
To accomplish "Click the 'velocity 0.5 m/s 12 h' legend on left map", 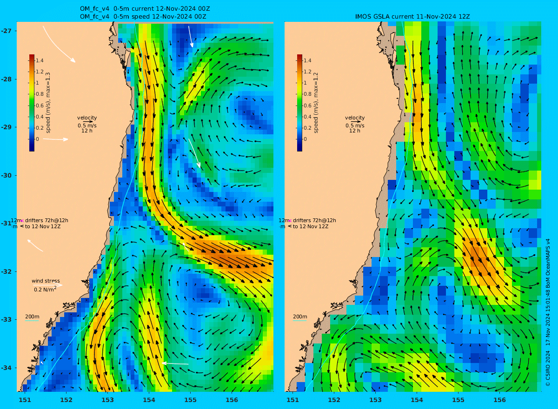I will coord(87,124).
